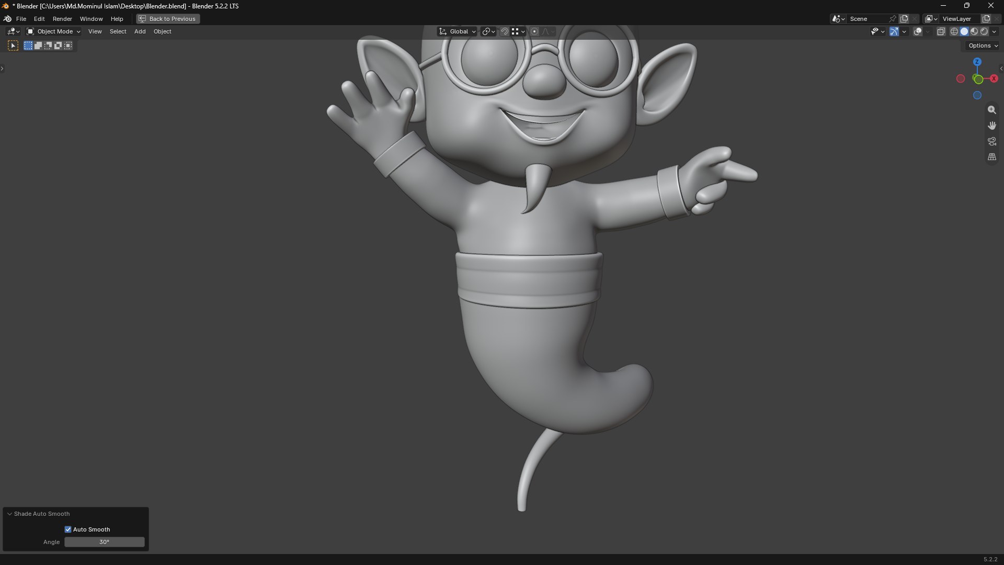1004x565 pixels.
Task: Click zoom in/out viewport gizmo
Action: click(992, 110)
